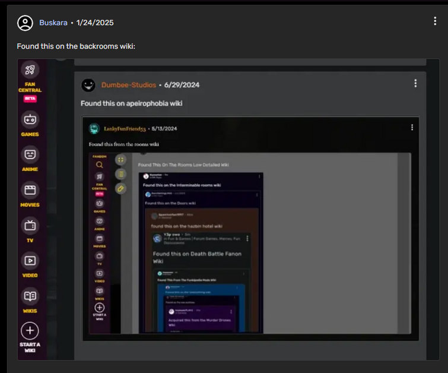Open Dumbee-Studios username link

tap(129, 85)
